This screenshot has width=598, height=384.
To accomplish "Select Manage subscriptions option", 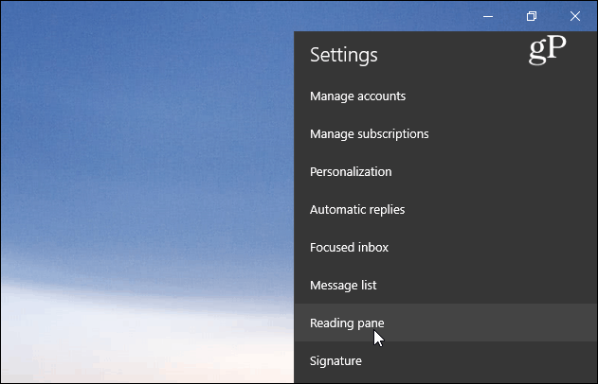I will (x=445, y=134).
